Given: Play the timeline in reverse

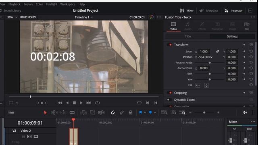Looking at the screenshot, I should point(67,103).
